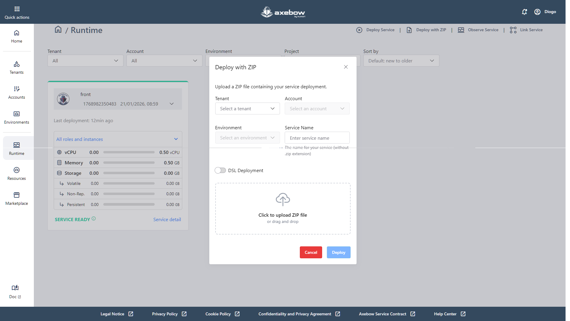Open the Quick actions grid icon
The width and height of the screenshot is (570, 321).
click(17, 9)
